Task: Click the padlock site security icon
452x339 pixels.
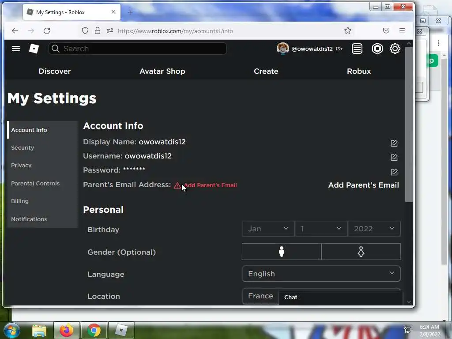Action: 98,30
